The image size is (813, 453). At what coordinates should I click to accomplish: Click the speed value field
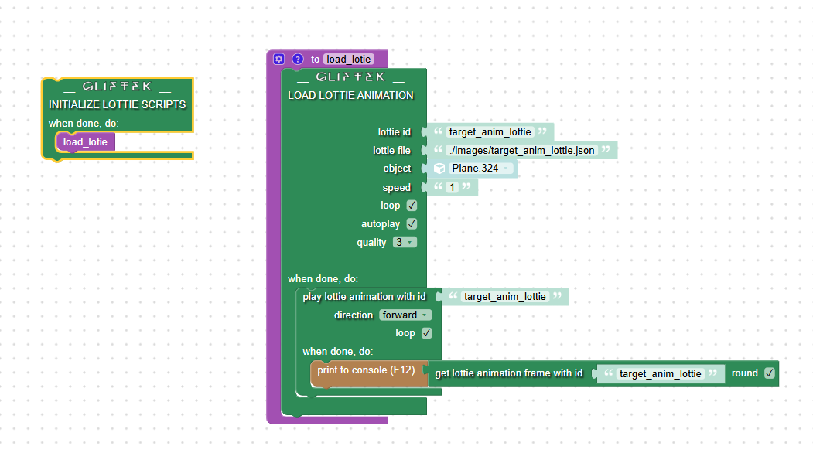click(453, 188)
